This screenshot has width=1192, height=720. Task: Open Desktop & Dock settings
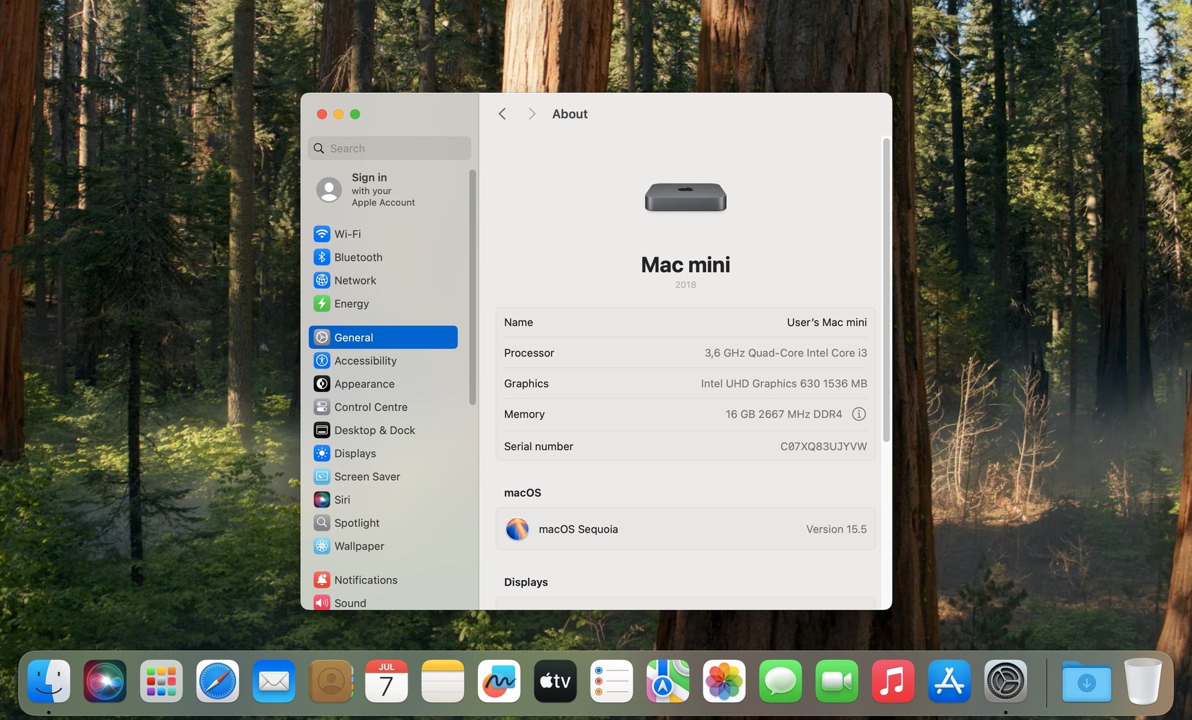click(383, 430)
